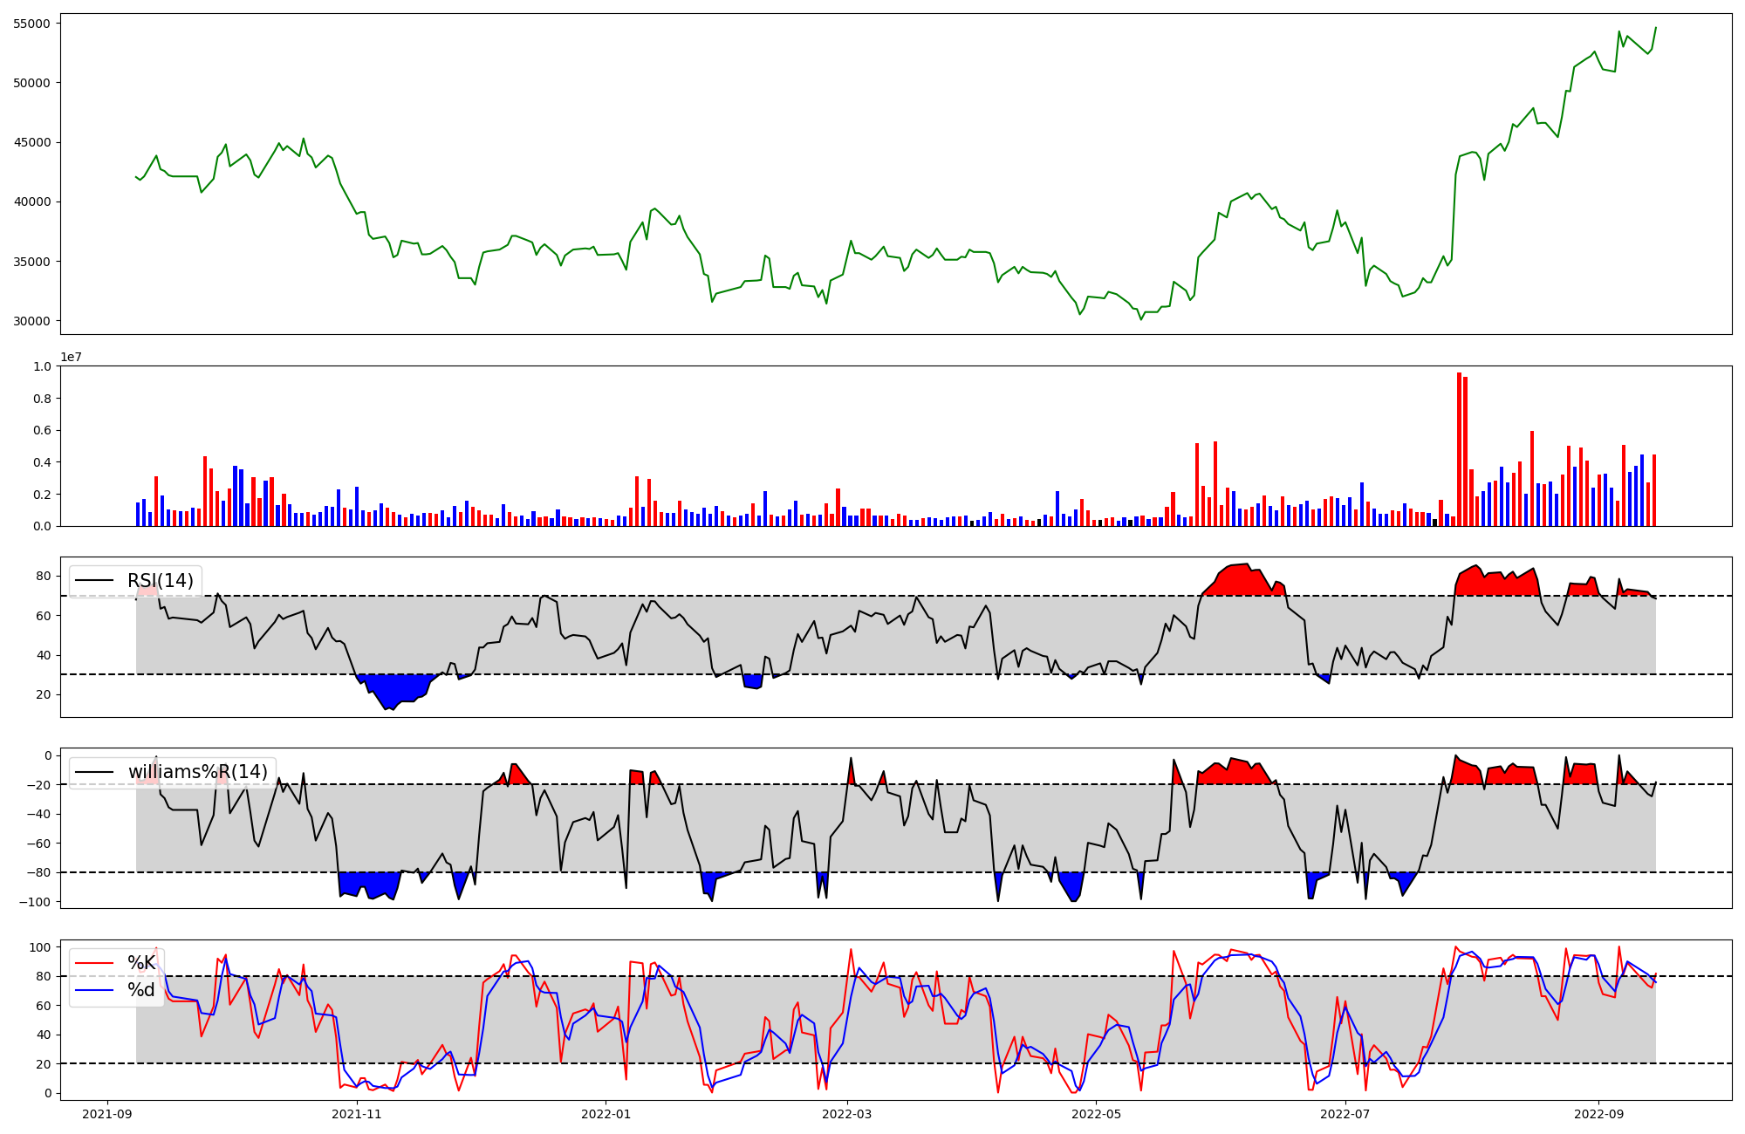Click the 1e7 volume scale exponent
Viewport: 1745px width, 1134px height.
71,358
